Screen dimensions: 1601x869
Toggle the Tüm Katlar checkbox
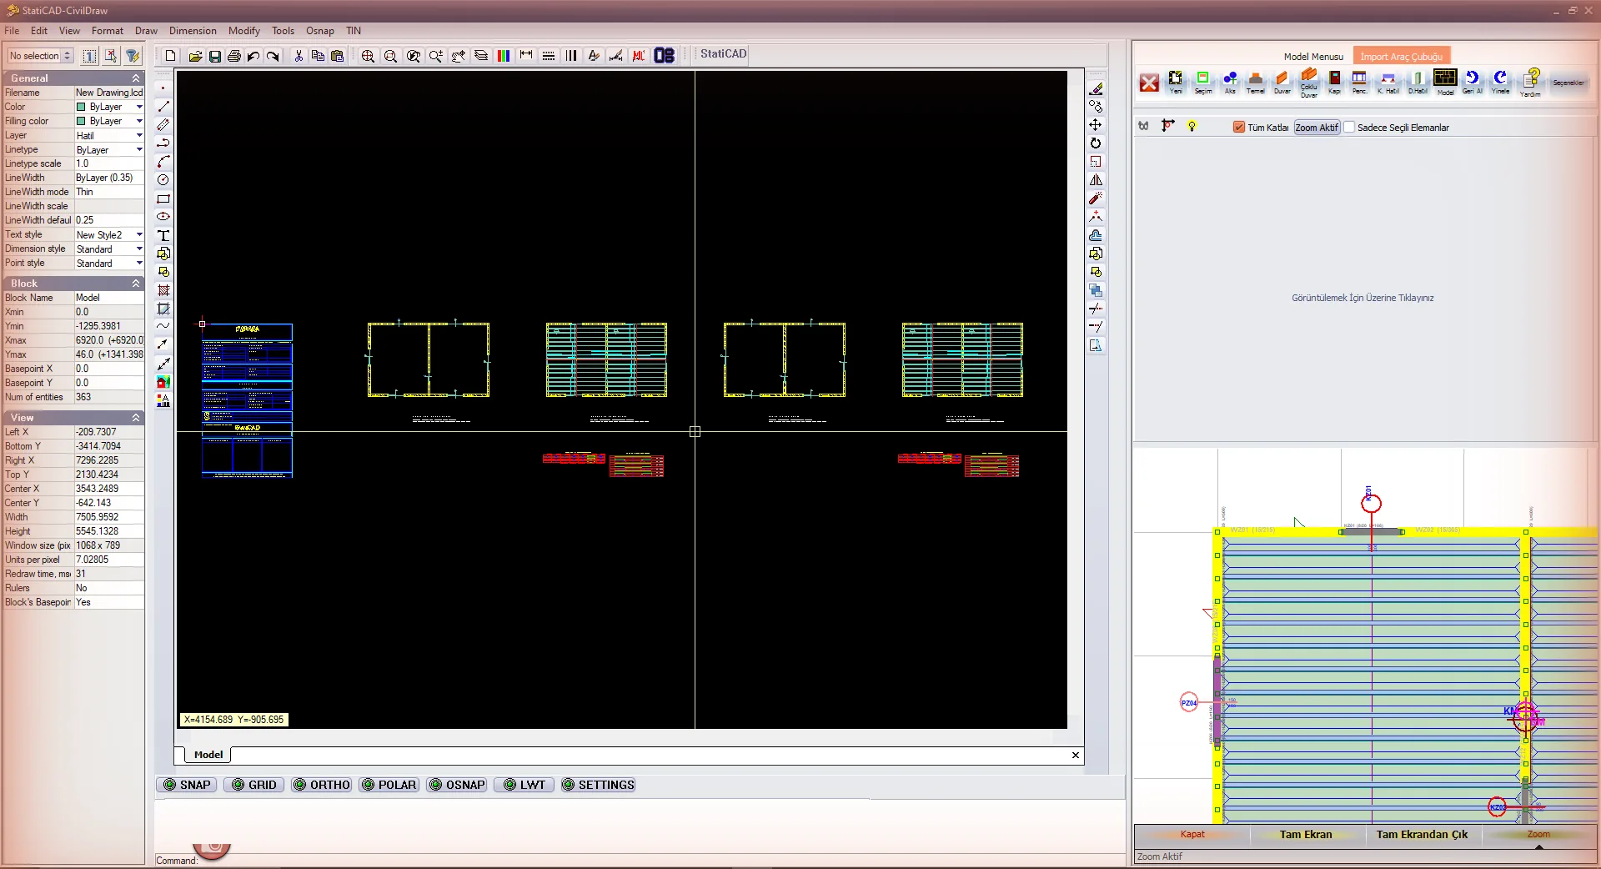tap(1239, 128)
